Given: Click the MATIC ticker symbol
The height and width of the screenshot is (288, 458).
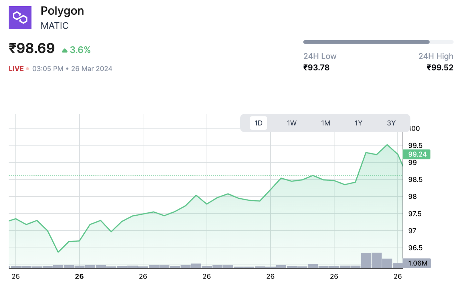Looking at the screenshot, I should (x=55, y=26).
